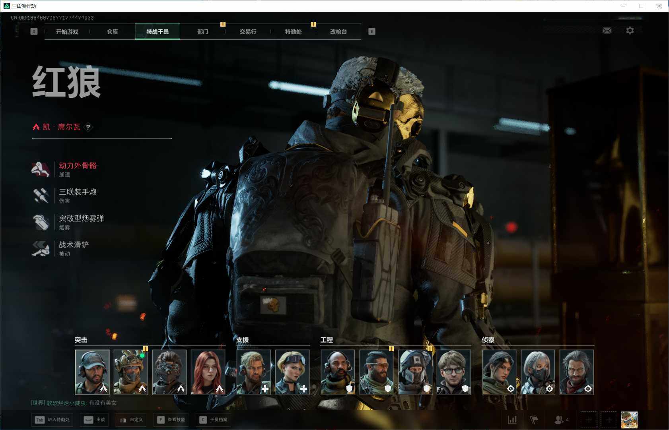
Task: Pick the 突击 operator with tan helmet
Action: (130, 372)
